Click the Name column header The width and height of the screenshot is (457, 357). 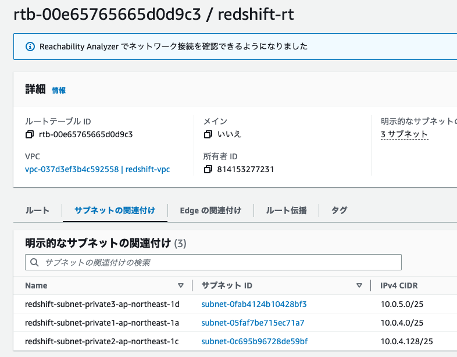click(36, 285)
